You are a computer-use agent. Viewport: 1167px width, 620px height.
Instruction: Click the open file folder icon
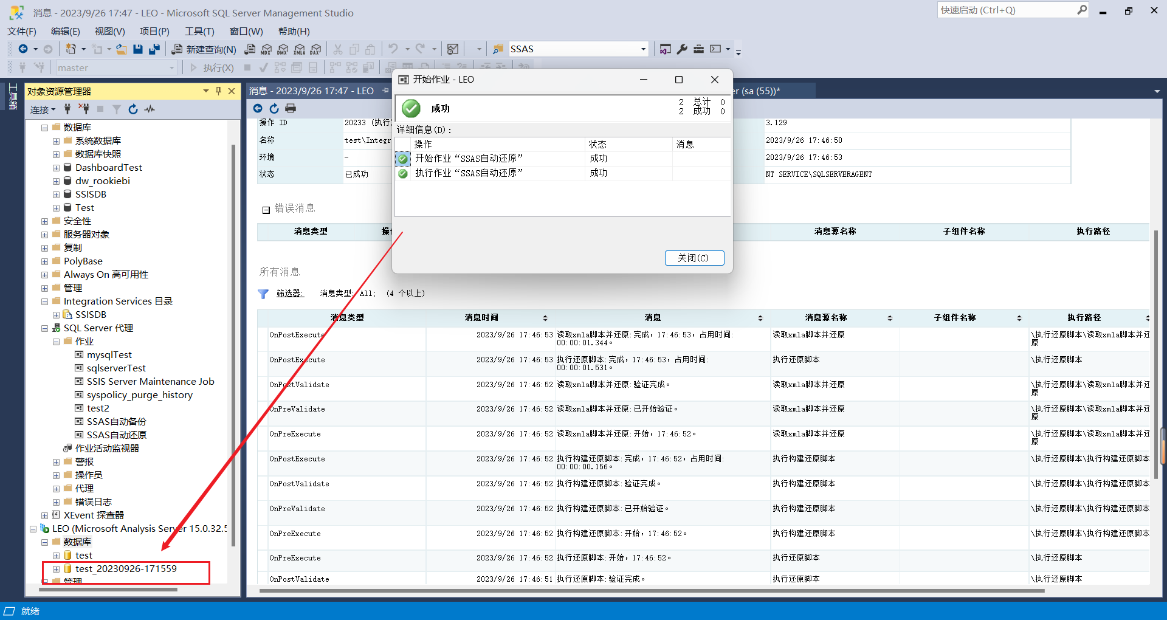tap(122, 49)
